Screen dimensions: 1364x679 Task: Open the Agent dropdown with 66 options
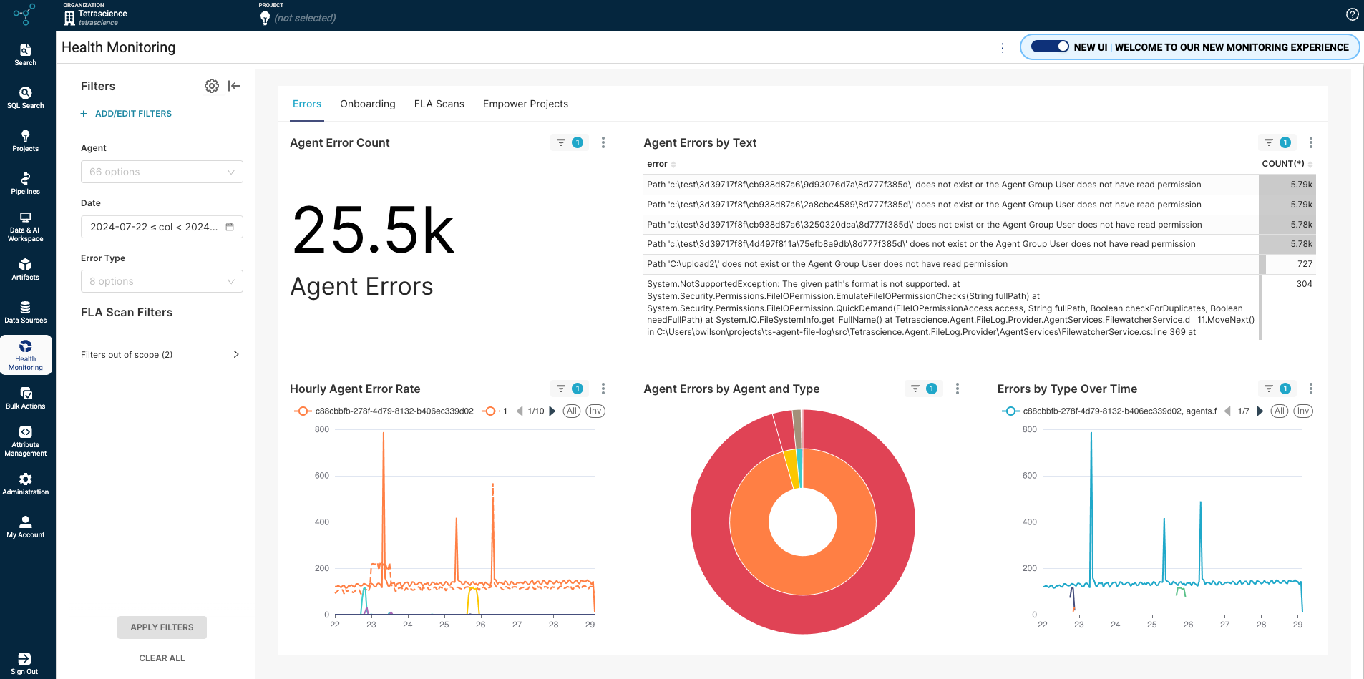[x=162, y=172]
